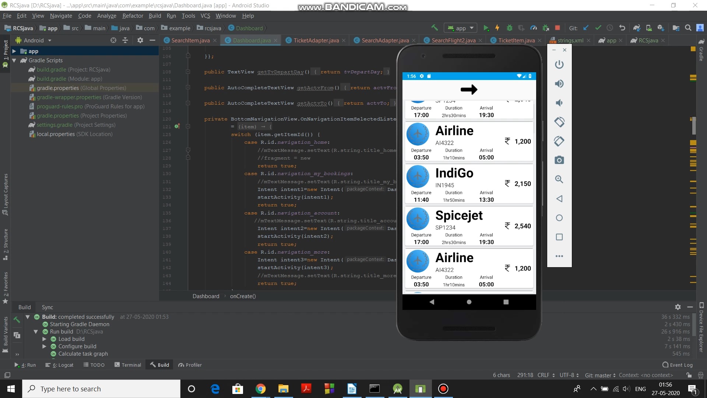Screen dimensions: 707x398
Task: Open File Explorer from the taskbar
Action: pyautogui.click(x=283, y=389)
